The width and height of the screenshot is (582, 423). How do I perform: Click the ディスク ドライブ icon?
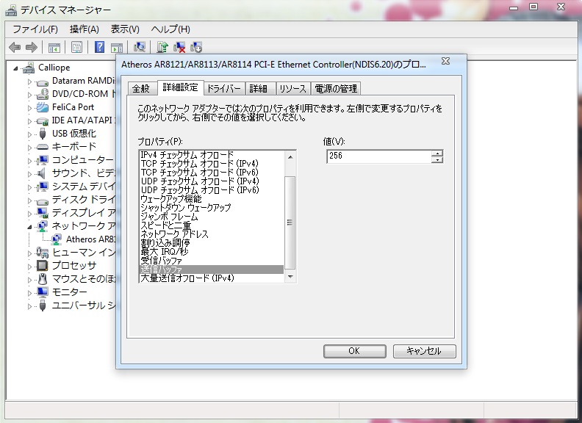click(x=43, y=200)
